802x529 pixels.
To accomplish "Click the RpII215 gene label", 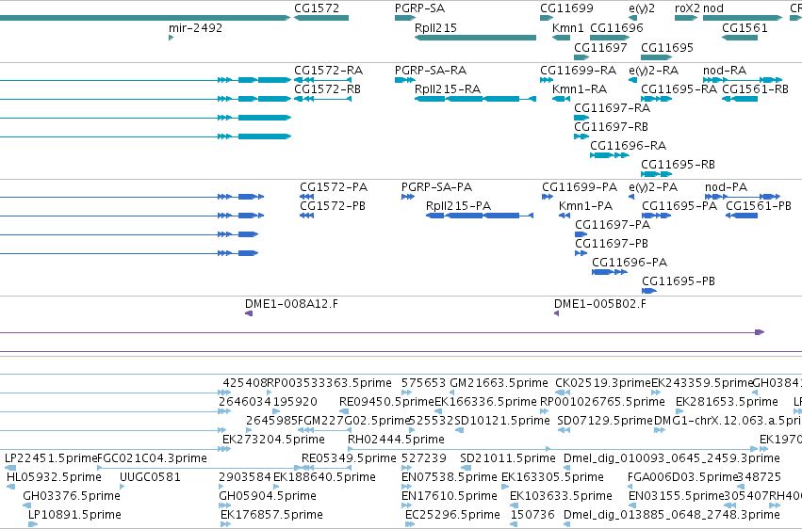I will point(435,27).
